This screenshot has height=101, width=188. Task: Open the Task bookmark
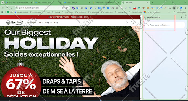pos(10,12)
